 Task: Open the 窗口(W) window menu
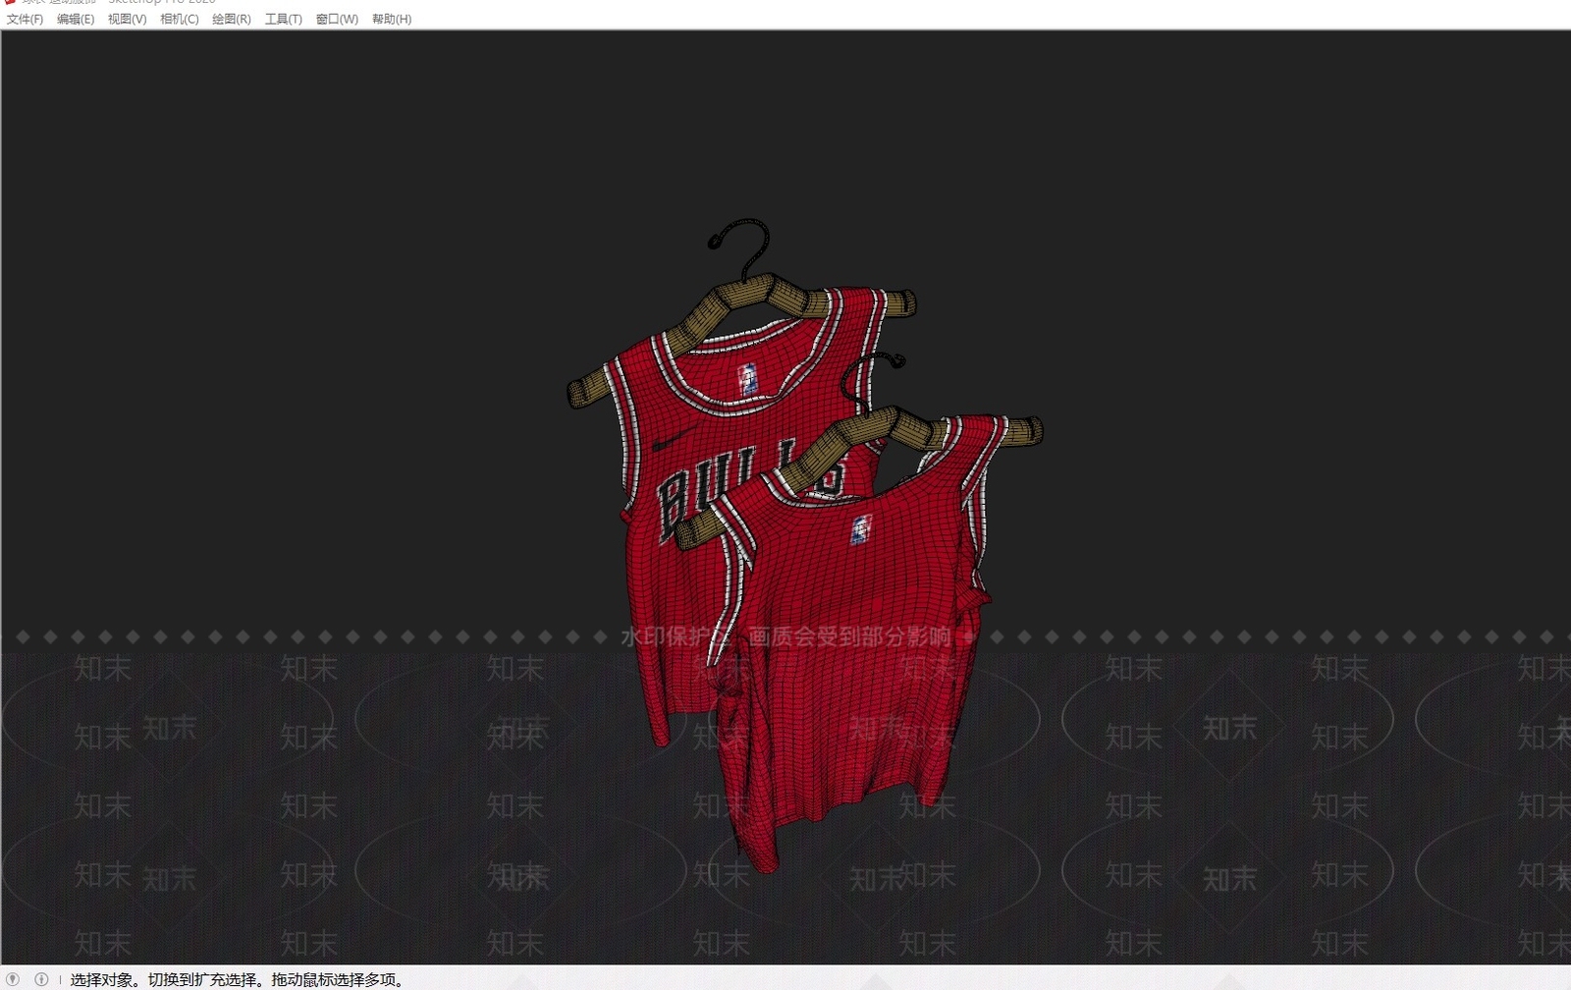tap(337, 19)
